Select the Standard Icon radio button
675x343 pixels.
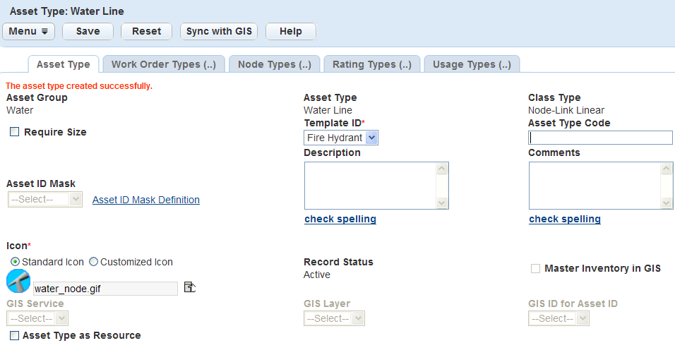coord(16,262)
